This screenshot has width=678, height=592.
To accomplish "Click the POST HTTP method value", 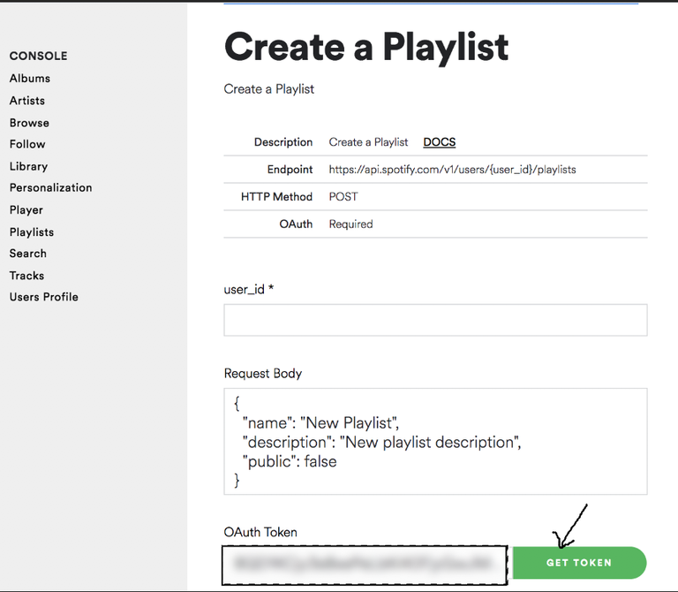I will (x=343, y=197).
